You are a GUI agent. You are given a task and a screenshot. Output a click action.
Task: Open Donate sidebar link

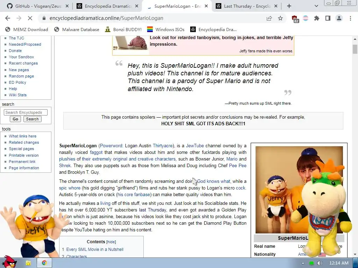coord(15,51)
